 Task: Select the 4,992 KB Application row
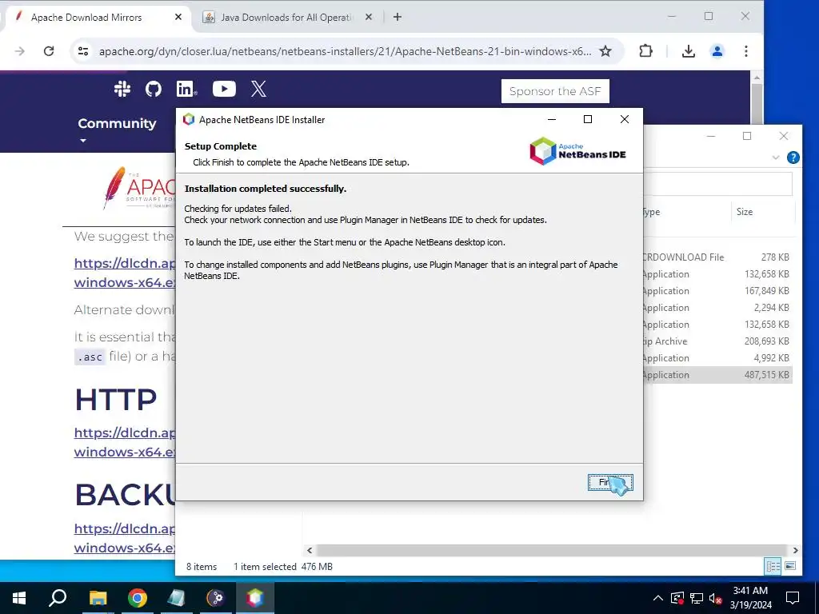click(717, 357)
